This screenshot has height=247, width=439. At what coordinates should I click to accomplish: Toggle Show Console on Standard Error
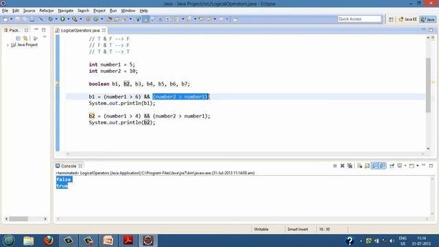pos(382,166)
